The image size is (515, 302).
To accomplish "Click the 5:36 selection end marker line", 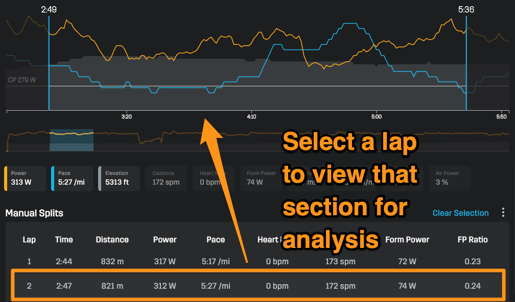I will 466,62.
